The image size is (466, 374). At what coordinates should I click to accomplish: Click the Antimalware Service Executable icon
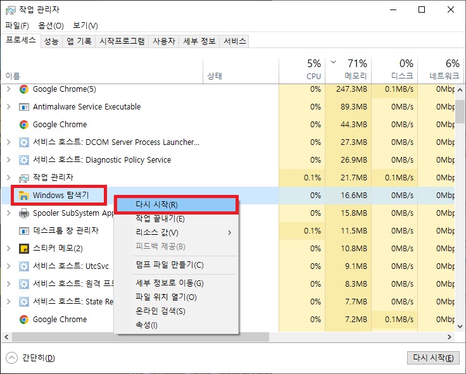[24, 107]
